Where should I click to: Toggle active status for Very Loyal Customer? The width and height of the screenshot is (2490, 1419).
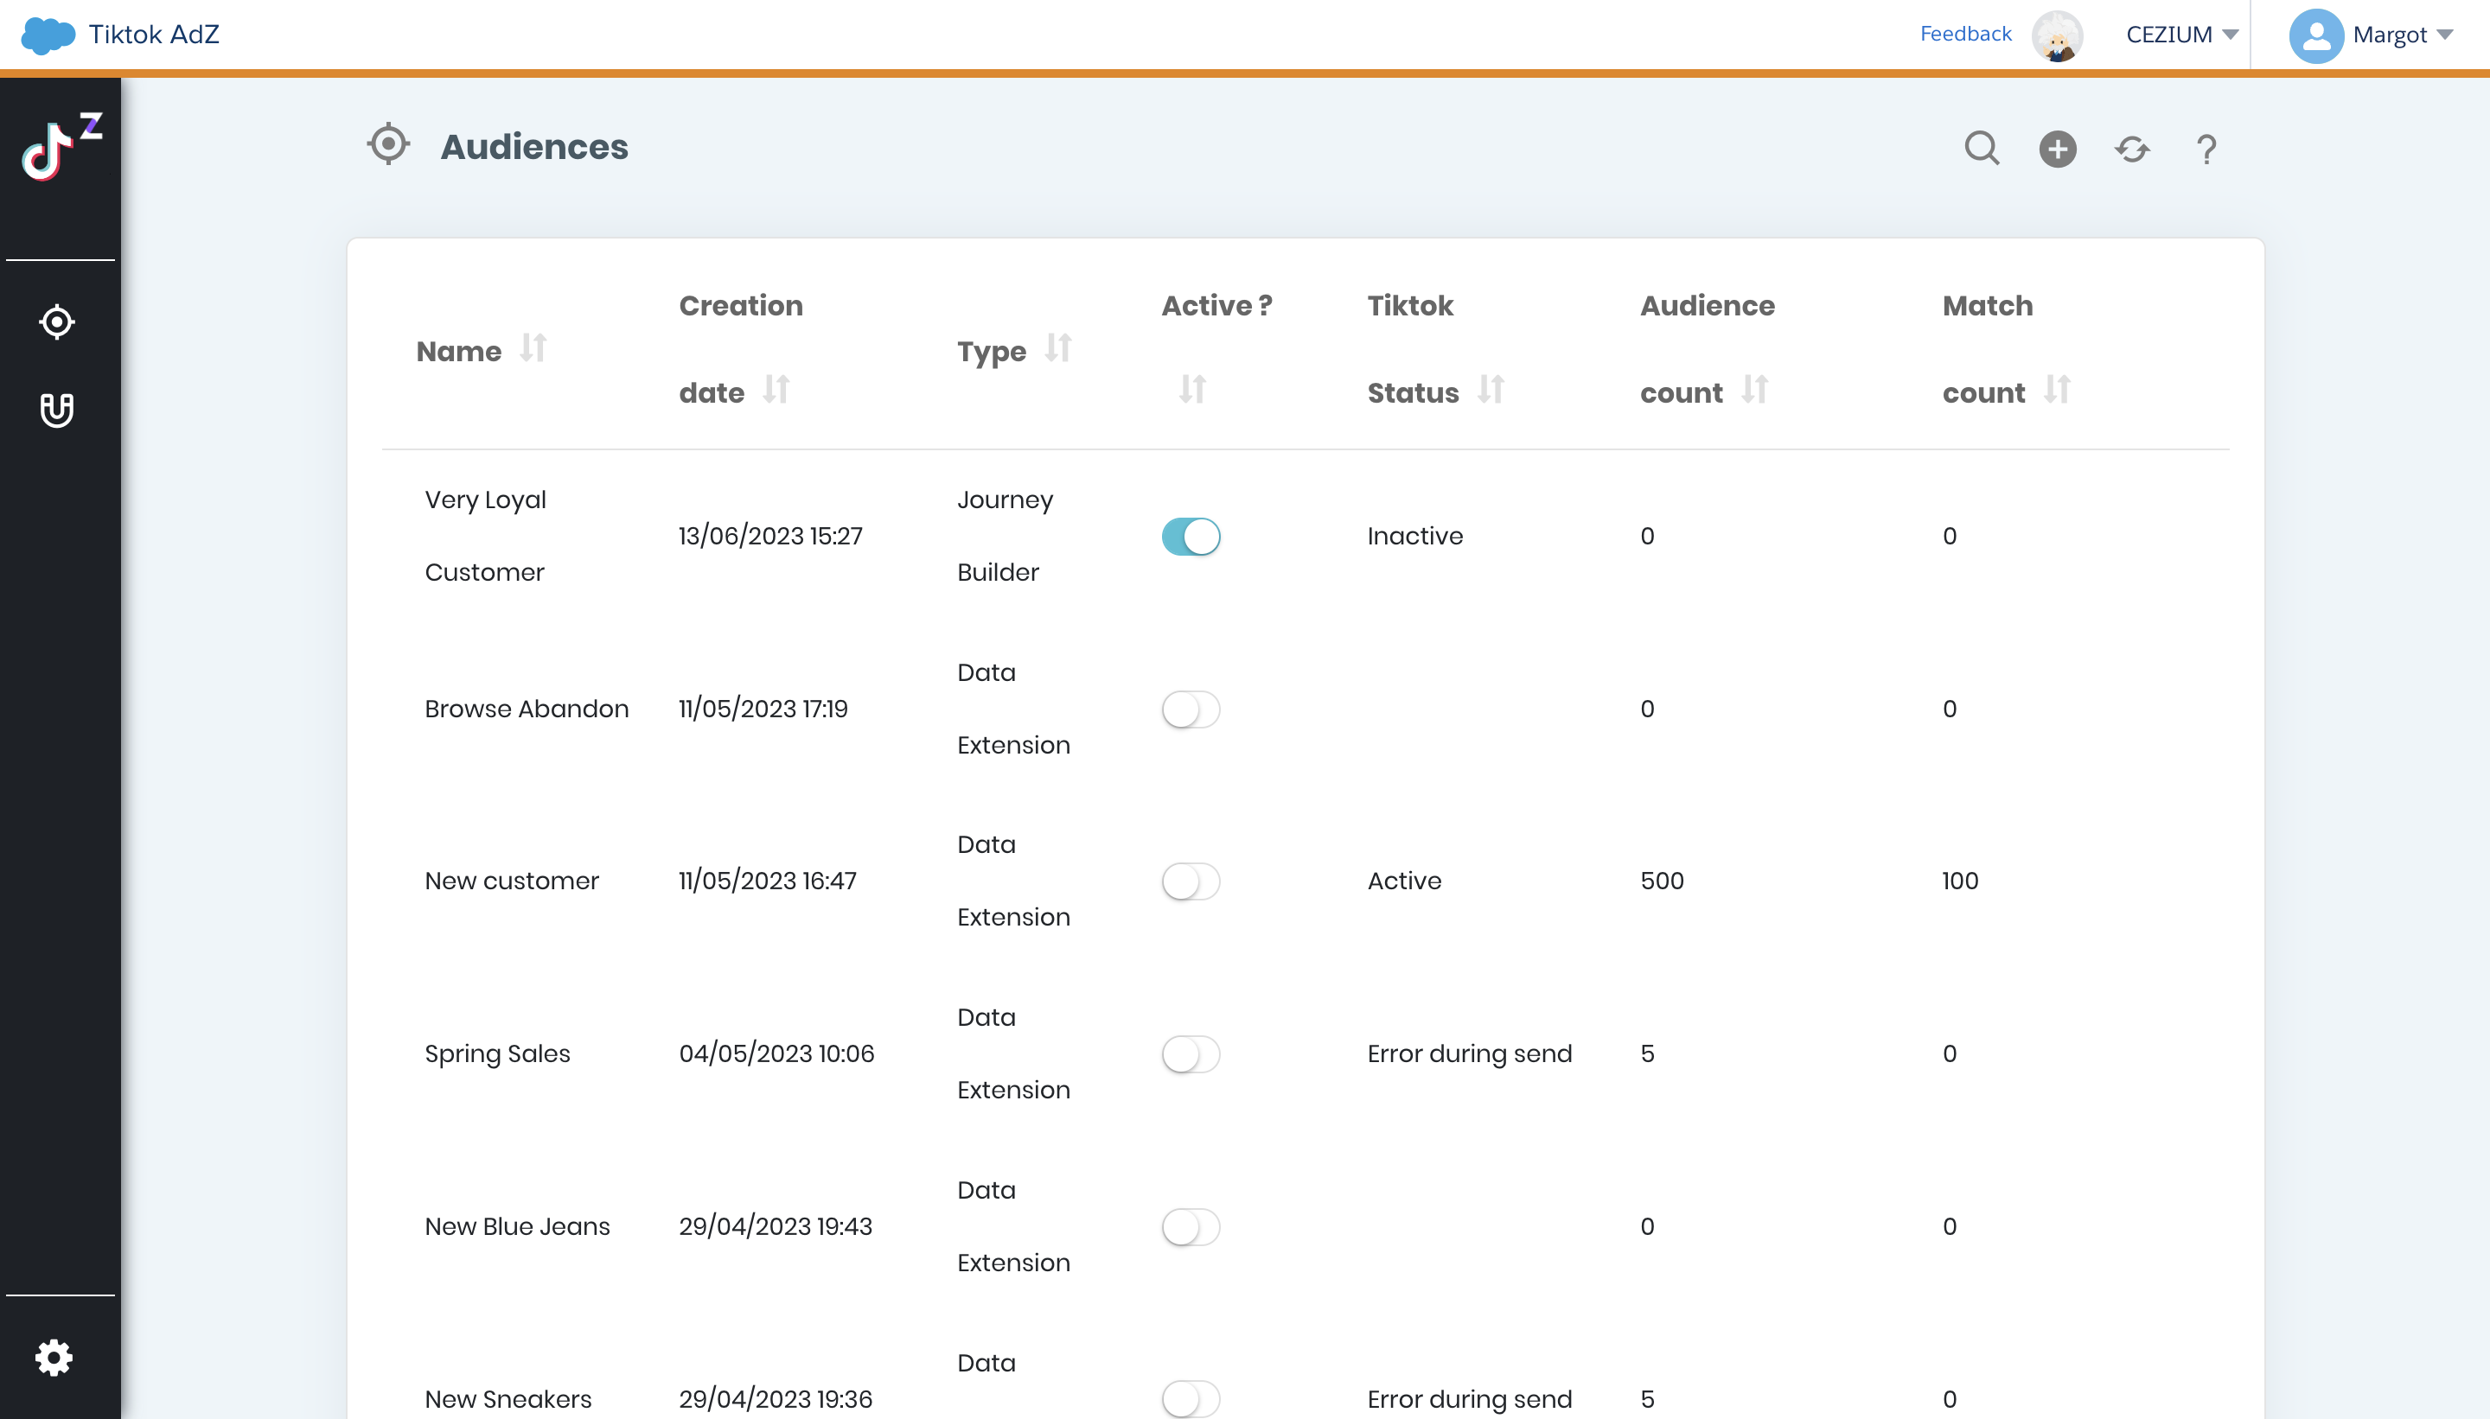[1192, 537]
